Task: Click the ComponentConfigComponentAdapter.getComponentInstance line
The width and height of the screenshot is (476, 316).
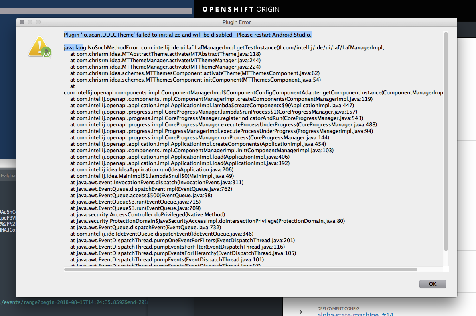Action: click(x=253, y=92)
